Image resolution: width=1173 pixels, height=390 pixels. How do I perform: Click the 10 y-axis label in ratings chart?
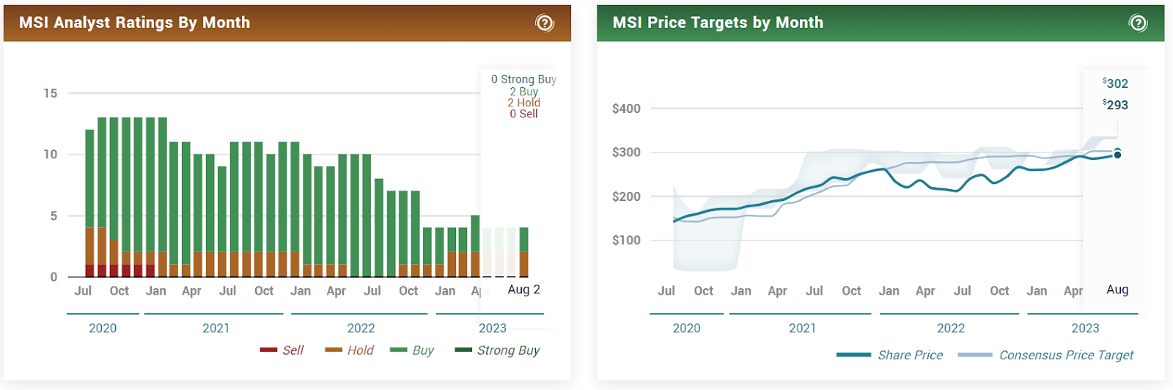51,154
